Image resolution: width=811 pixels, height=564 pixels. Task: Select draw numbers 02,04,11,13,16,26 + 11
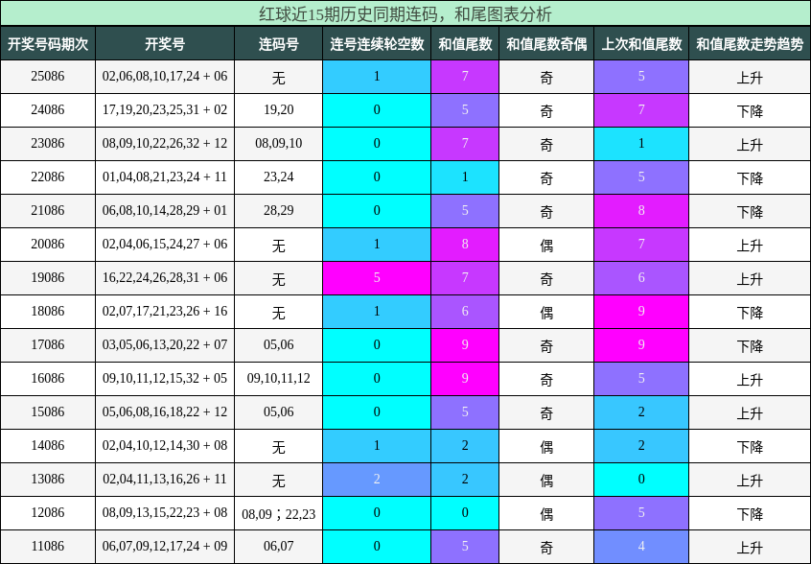click(x=165, y=480)
